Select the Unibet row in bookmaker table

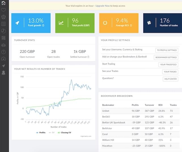pos(140,111)
